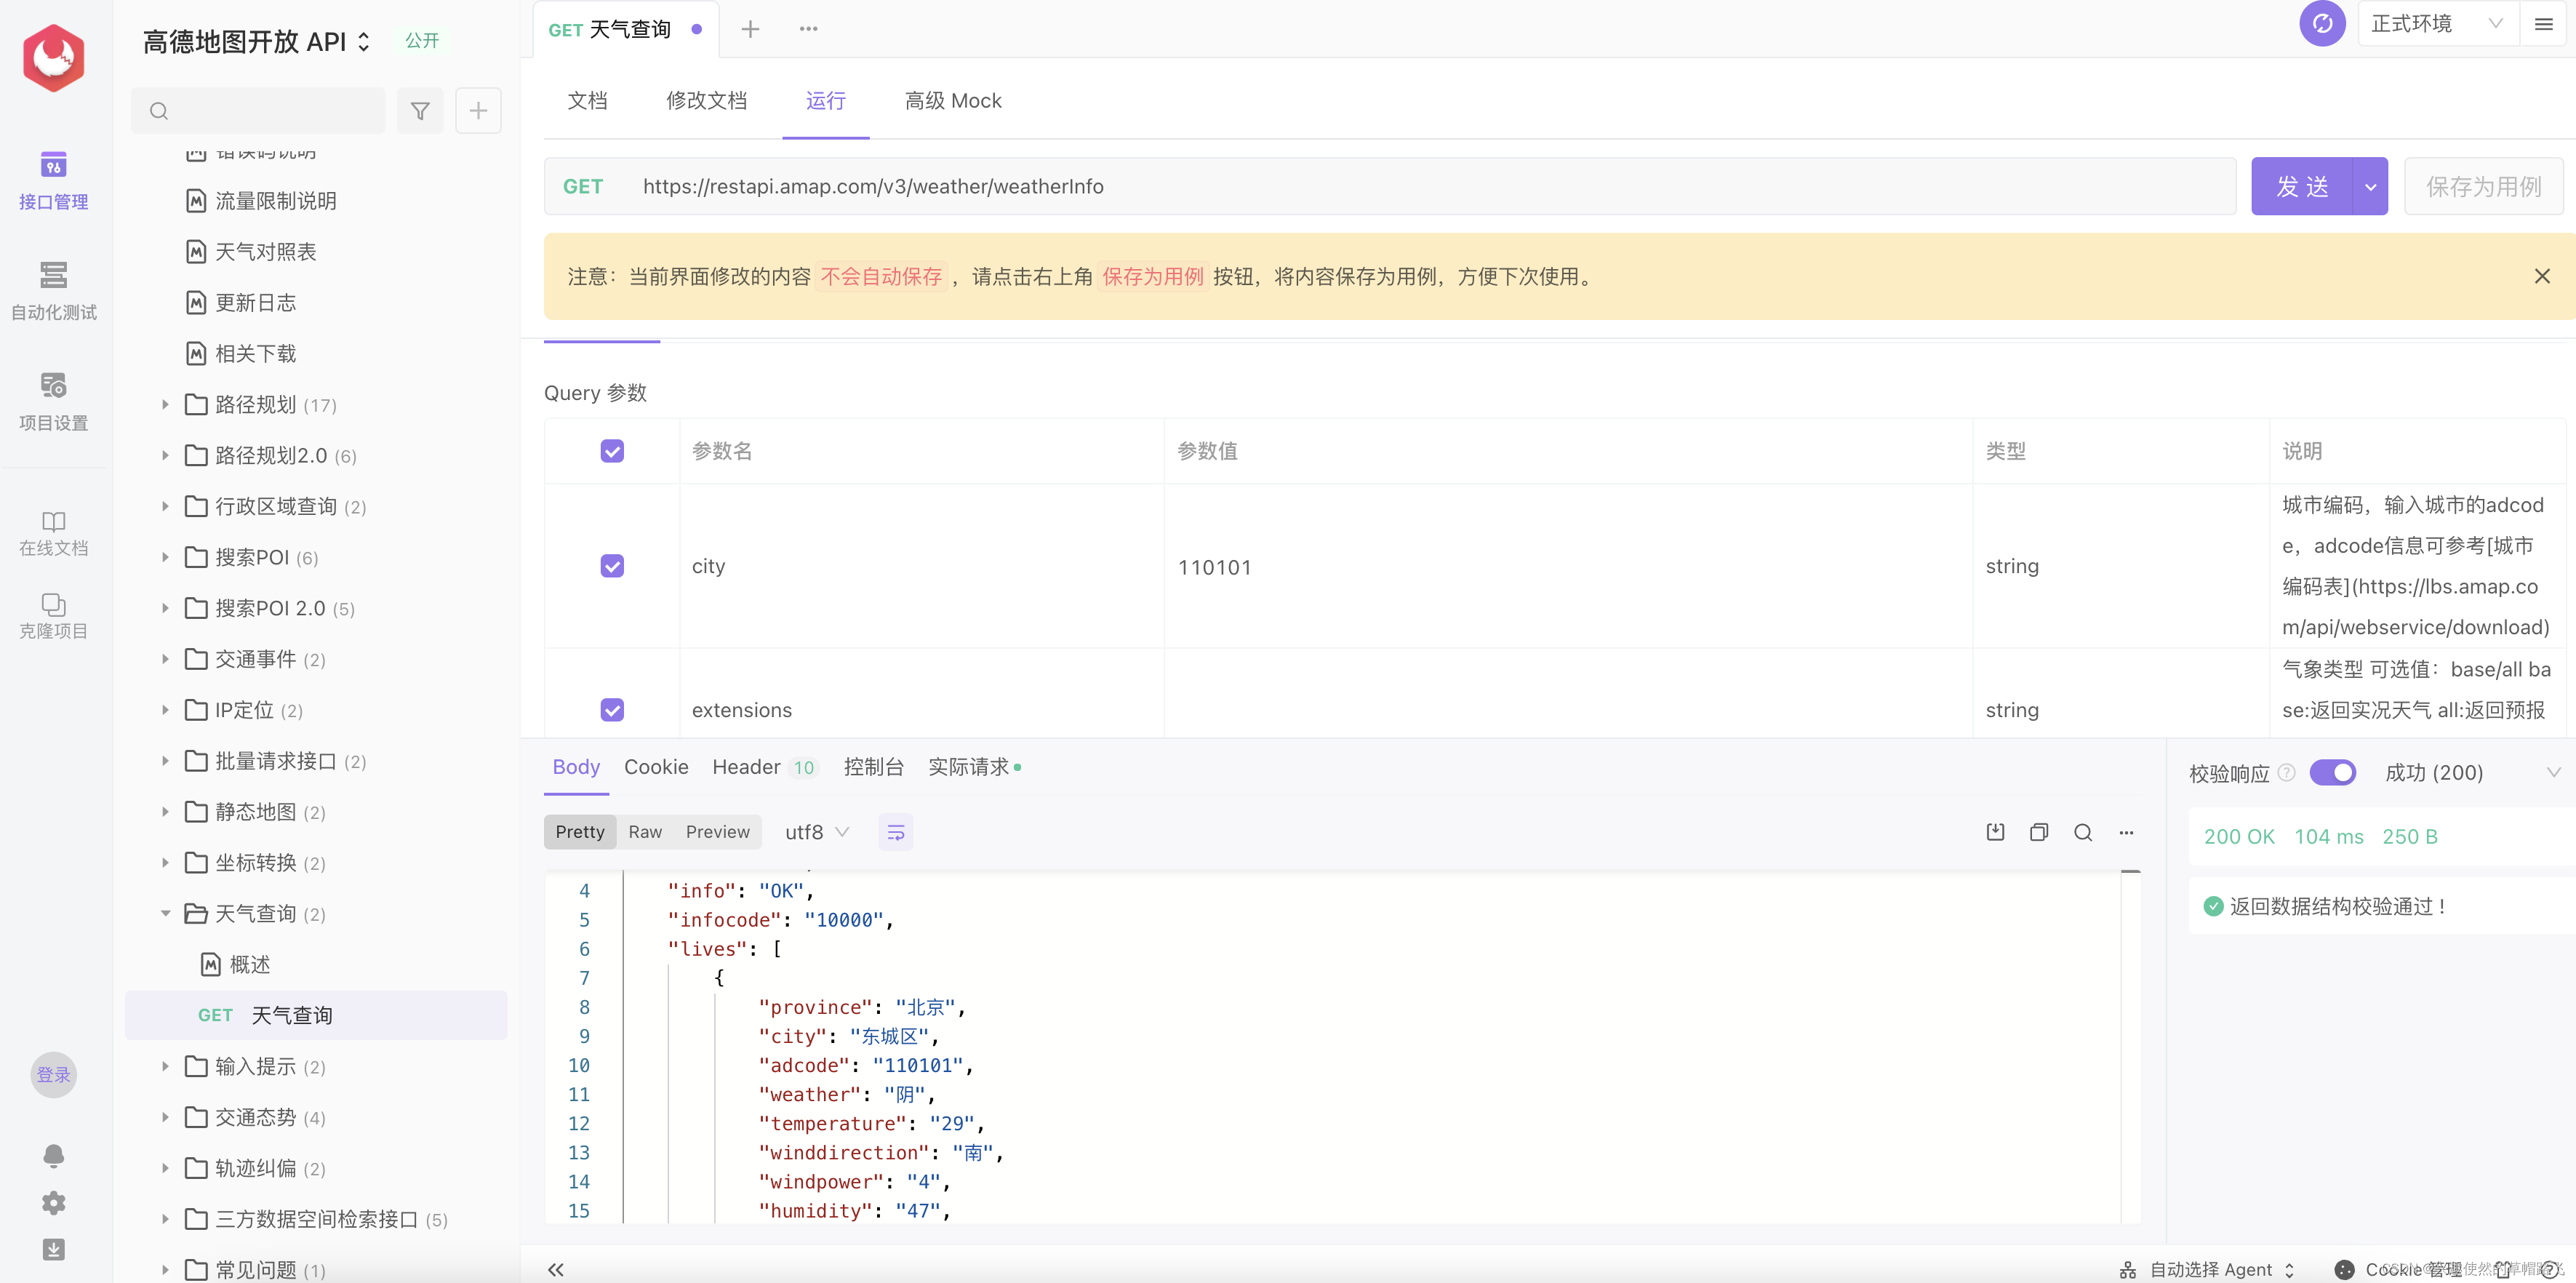The image size is (2576, 1283).
Task: Open Cookie 管理 in status bar
Action: 2399,1269
